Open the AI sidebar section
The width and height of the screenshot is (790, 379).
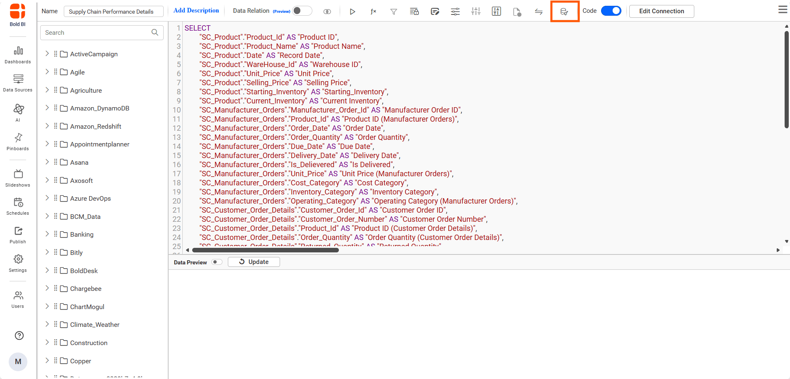point(18,113)
